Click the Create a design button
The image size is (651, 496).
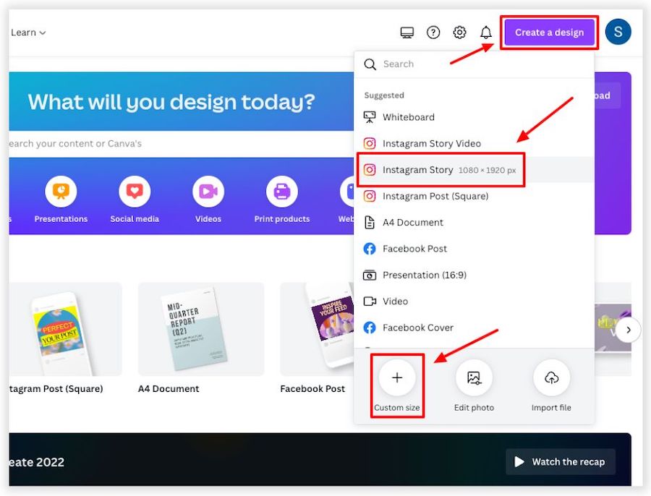(x=549, y=33)
